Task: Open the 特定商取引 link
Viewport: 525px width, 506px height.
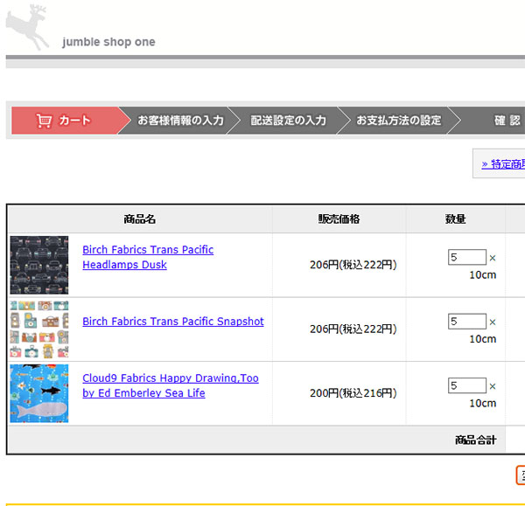Action: coord(502,163)
